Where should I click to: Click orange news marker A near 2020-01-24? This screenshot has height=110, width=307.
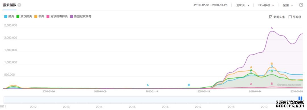pos(251,67)
